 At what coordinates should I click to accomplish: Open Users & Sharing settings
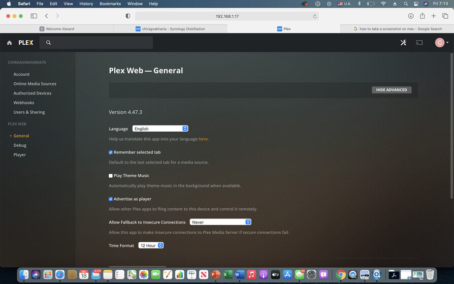[x=29, y=112]
